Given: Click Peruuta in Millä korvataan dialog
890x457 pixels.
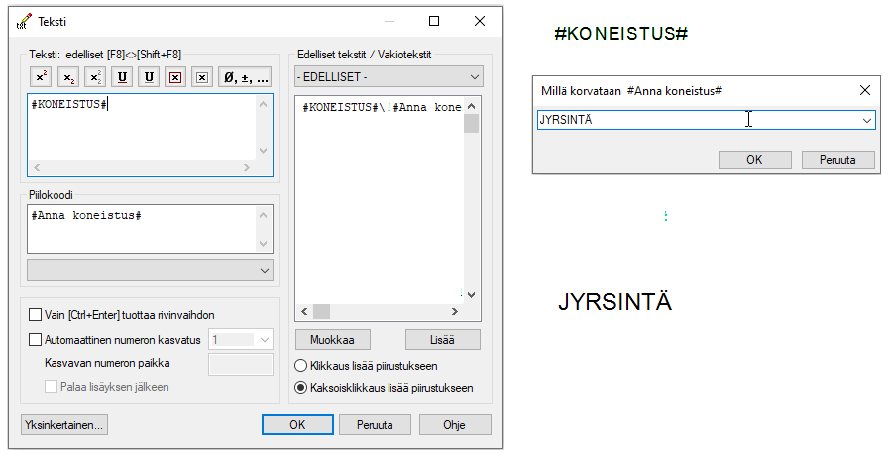Looking at the screenshot, I should [837, 160].
